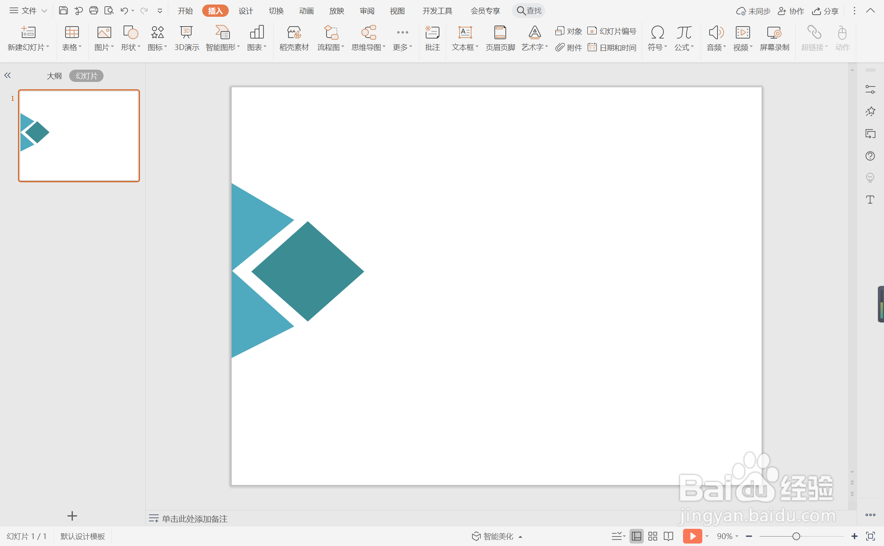The width and height of the screenshot is (884, 546).
Task: Toggle reading view book icon
Action: [668, 536]
